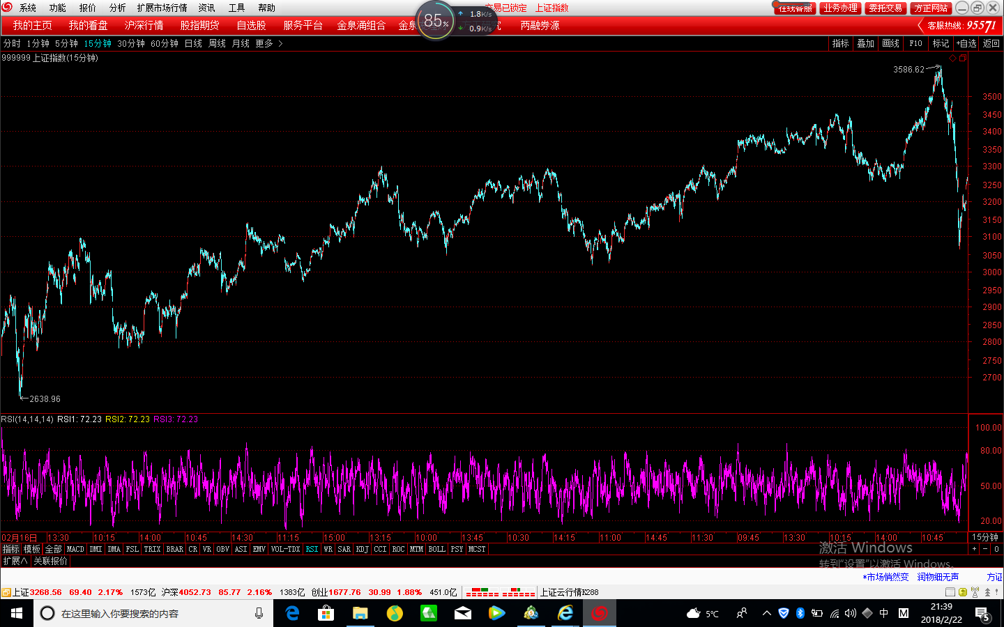Screen dimensions: 1004x627
Task: Click the chart window restore icon
Action: (x=963, y=59)
